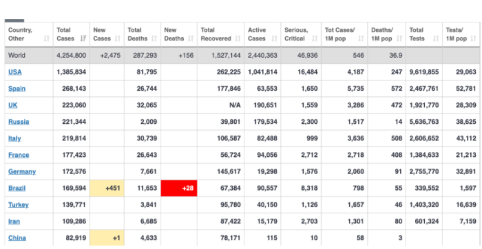Select the Country, Other header label
This screenshot has width=482, height=249.
tap(20, 34)
